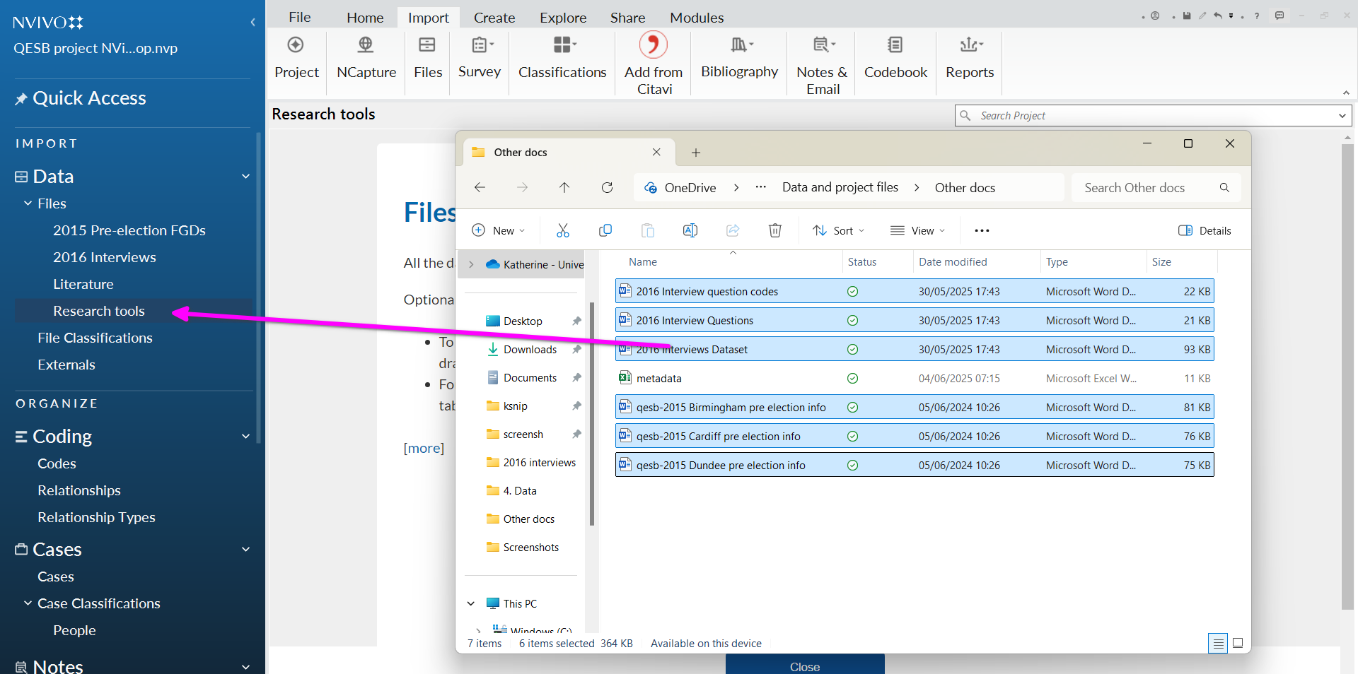This screenshot has height=674, width=1358.
Task: Expand the Katherine OneDrive tree node
Action: pos(471,264)
